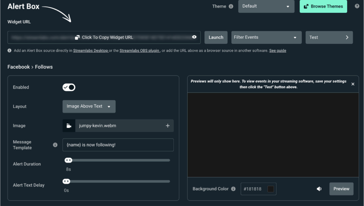Click the Browse Themes button
Viewport: 364px width, 206px height.
323,6
